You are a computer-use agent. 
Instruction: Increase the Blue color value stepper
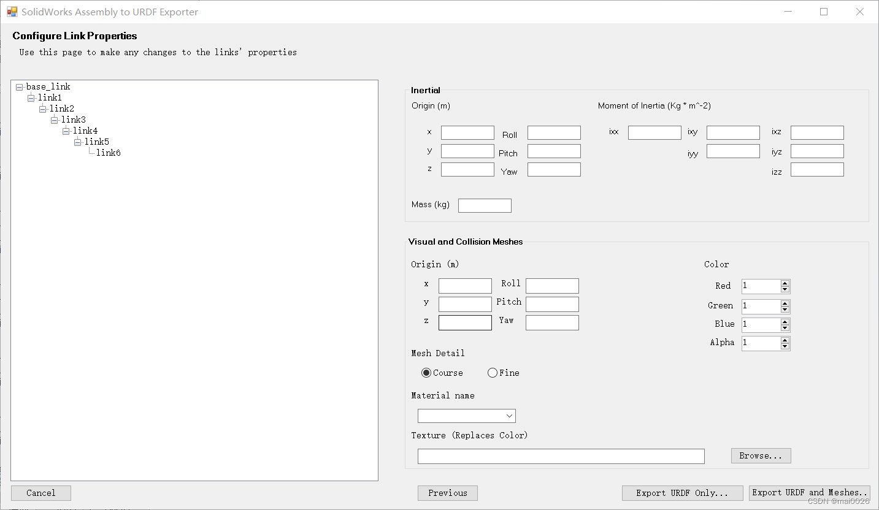coord(786,322)
